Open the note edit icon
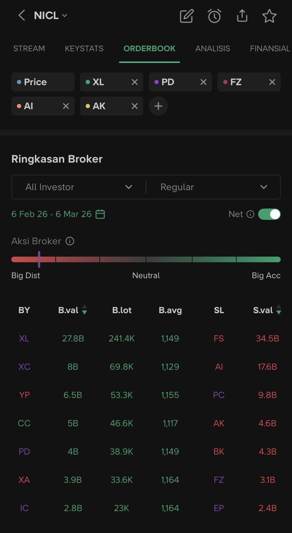292x533 pixels. pyautogui.click(x=187, y=16)
